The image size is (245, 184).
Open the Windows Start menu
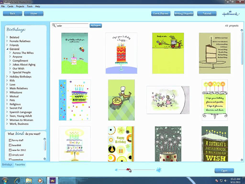coord(5,180)
